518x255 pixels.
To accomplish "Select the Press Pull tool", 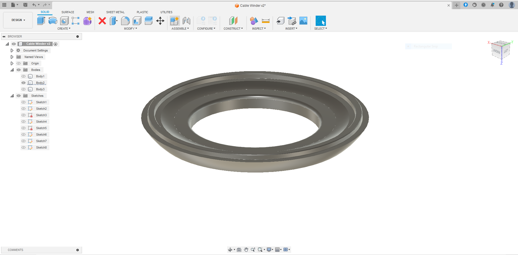I will (114, 21).
